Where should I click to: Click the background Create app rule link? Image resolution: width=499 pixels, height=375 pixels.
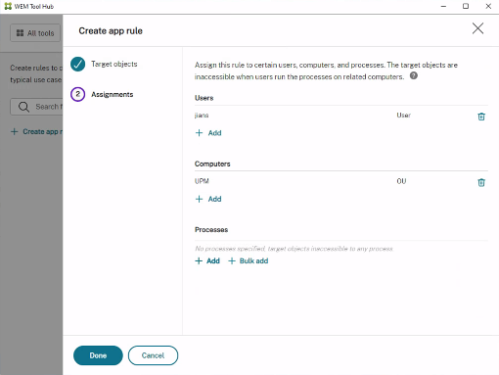coord(36,131)
